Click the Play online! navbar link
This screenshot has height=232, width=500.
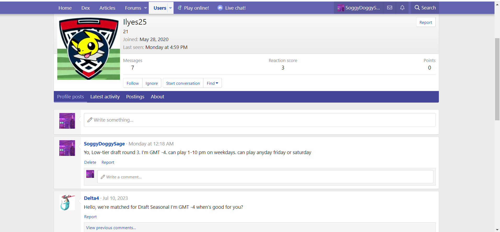pos(193,8)
